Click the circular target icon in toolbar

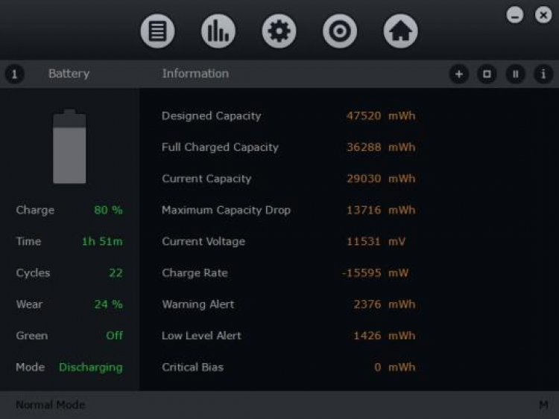[x=340, y=31]
